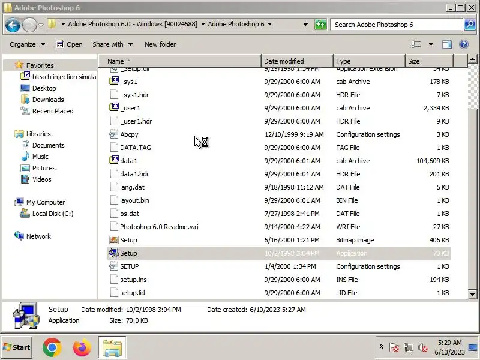
Task: Click the Change your view icon
Action: click(416, 44)
